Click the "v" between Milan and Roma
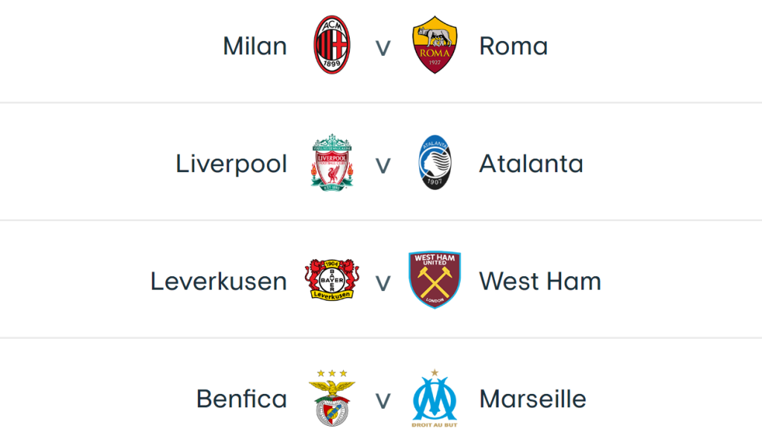762x446 pixels. (382, 48)
